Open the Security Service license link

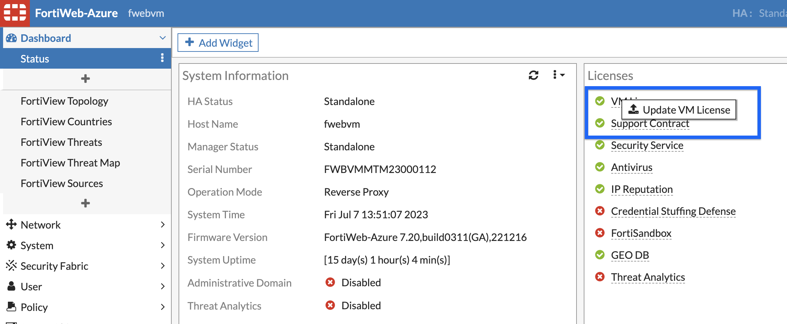coord(647,145)
